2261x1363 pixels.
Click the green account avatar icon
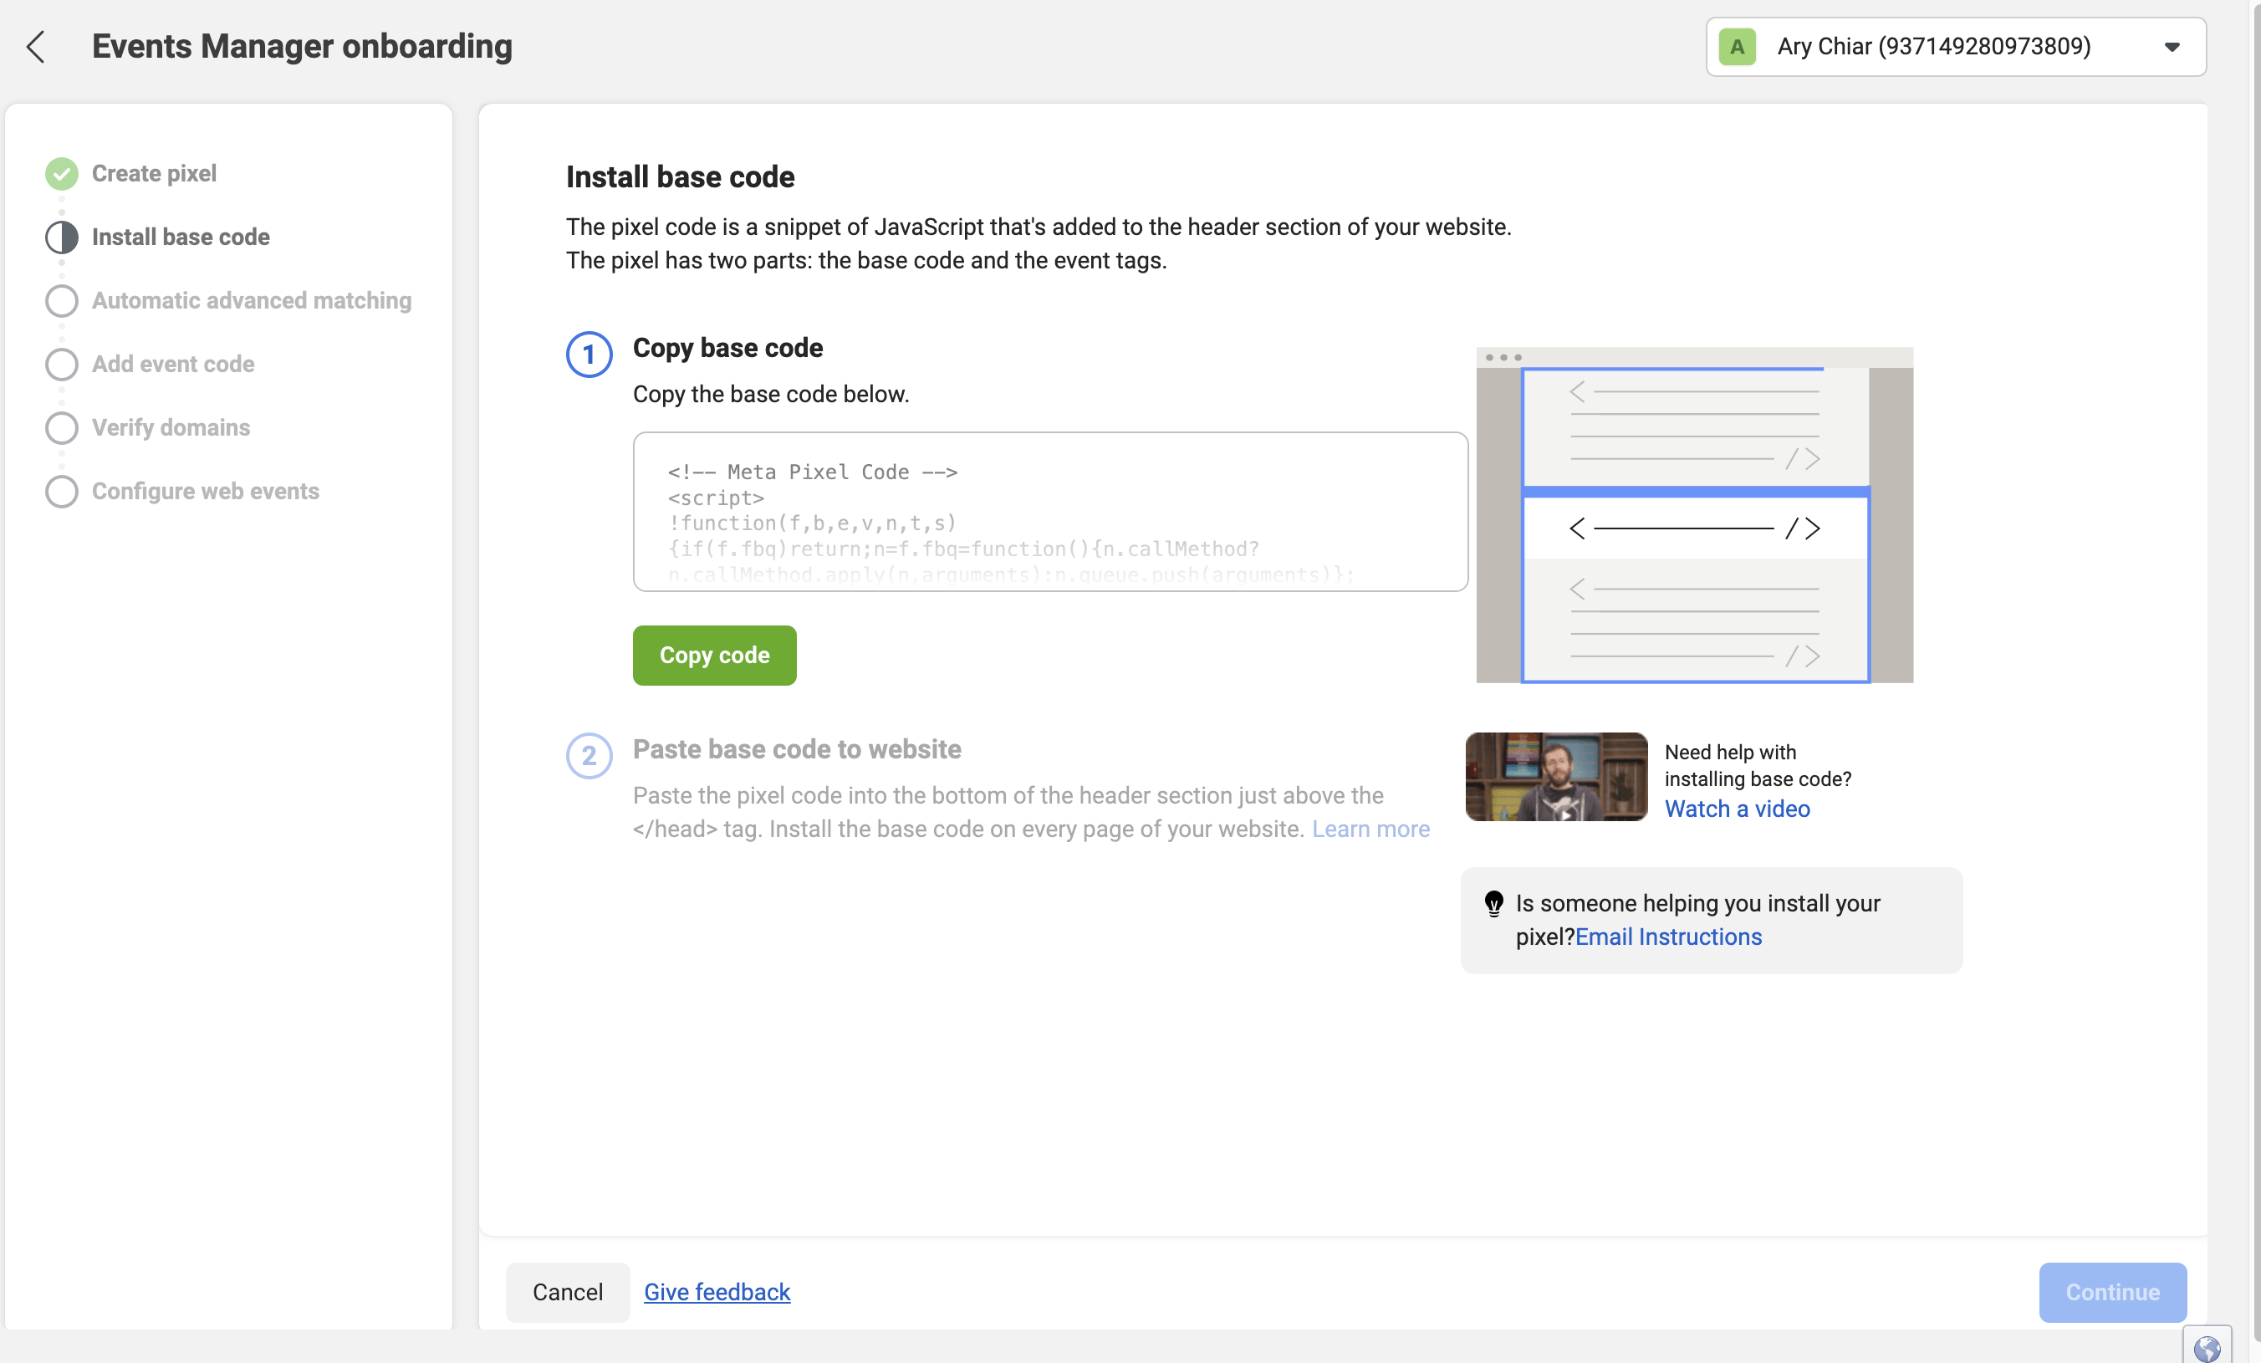[1736, 47]
